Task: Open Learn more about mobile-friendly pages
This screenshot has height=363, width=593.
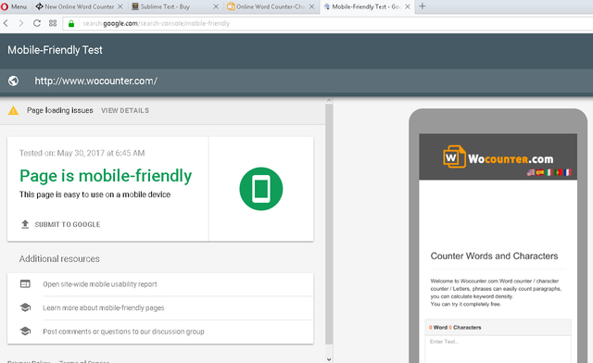Action: click(103, 307)
